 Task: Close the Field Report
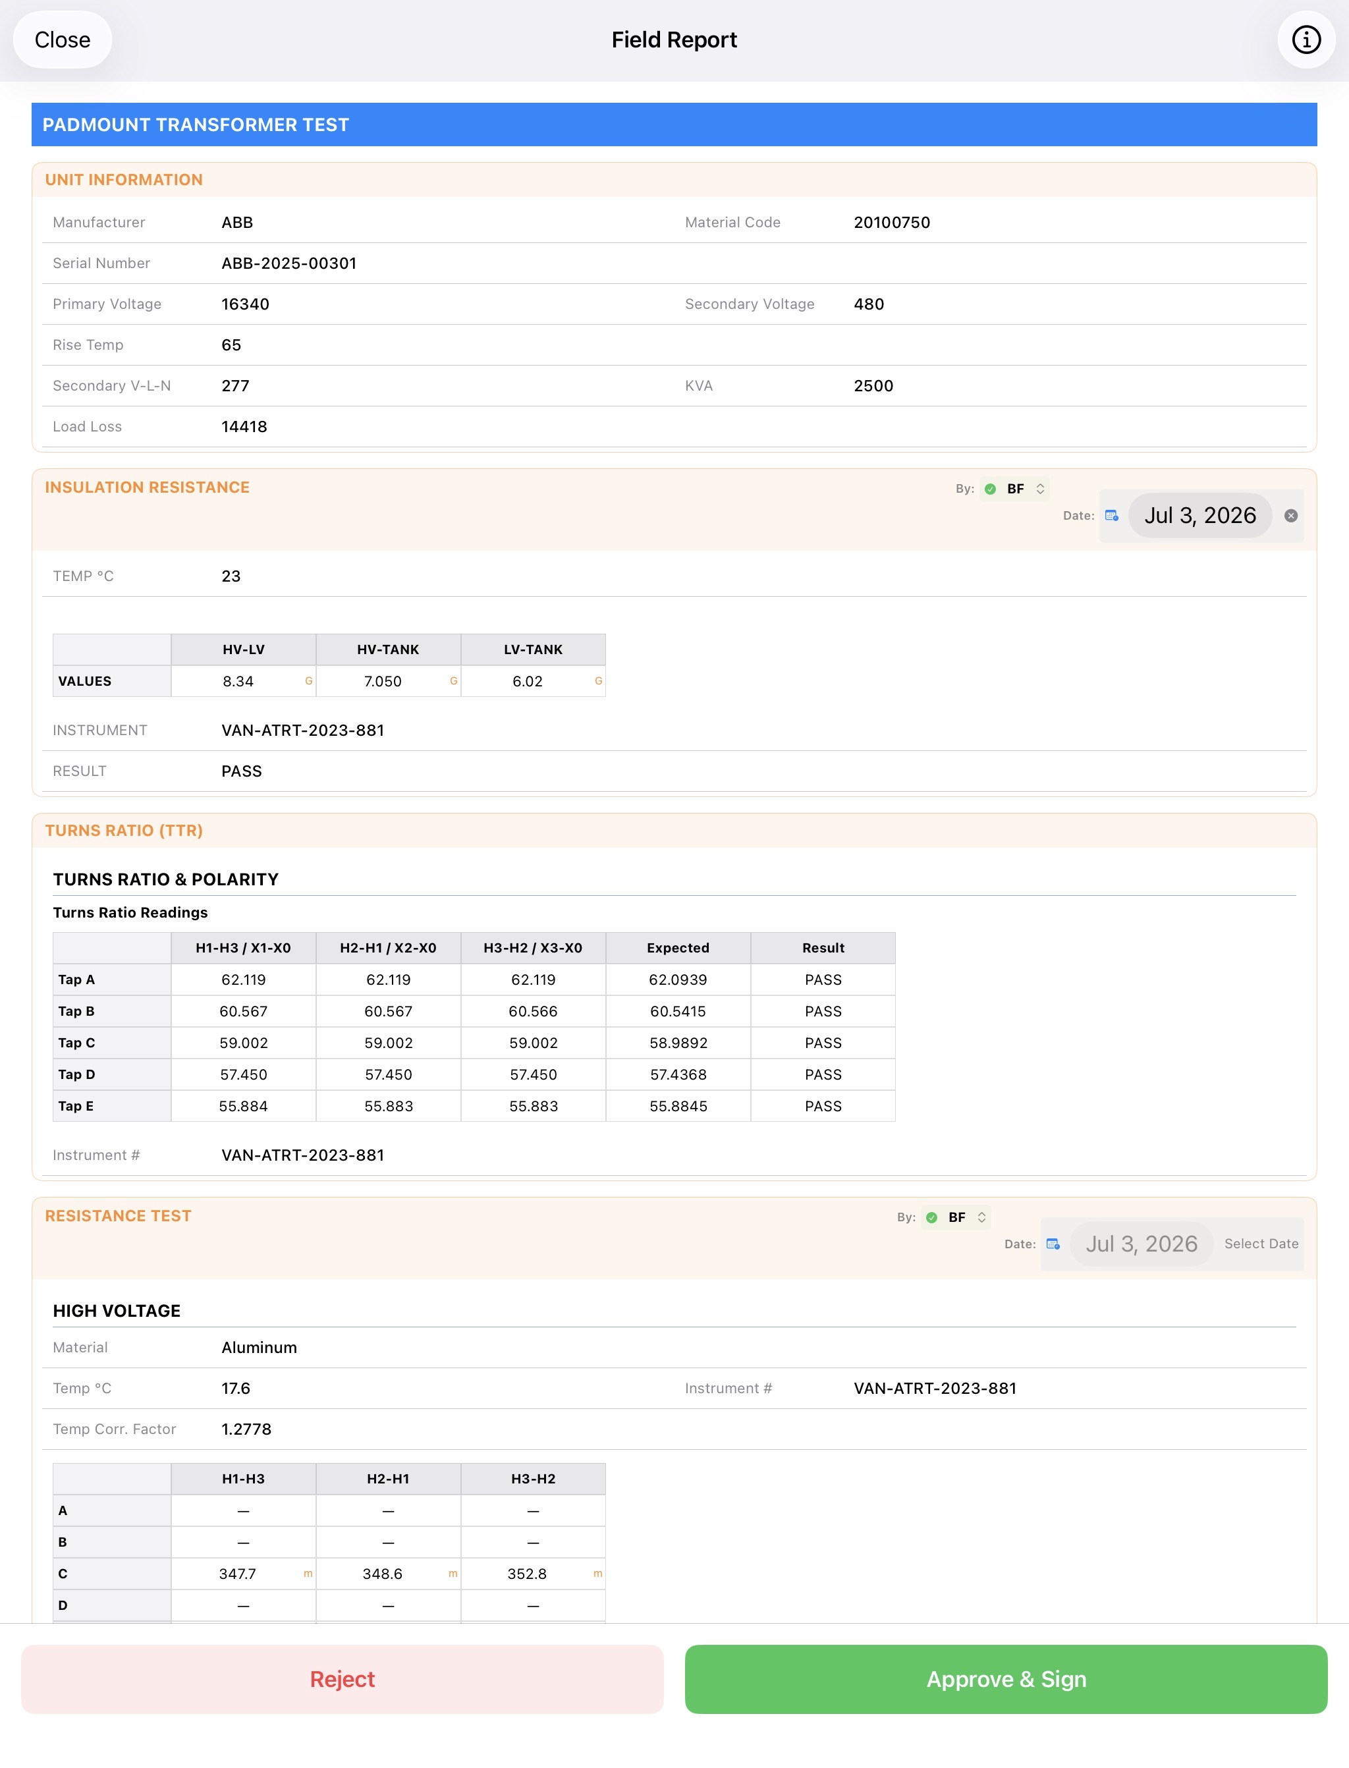coord(63,40)
